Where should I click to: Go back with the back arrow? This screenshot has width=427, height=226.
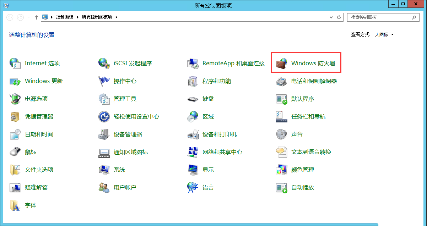[10, 17]
